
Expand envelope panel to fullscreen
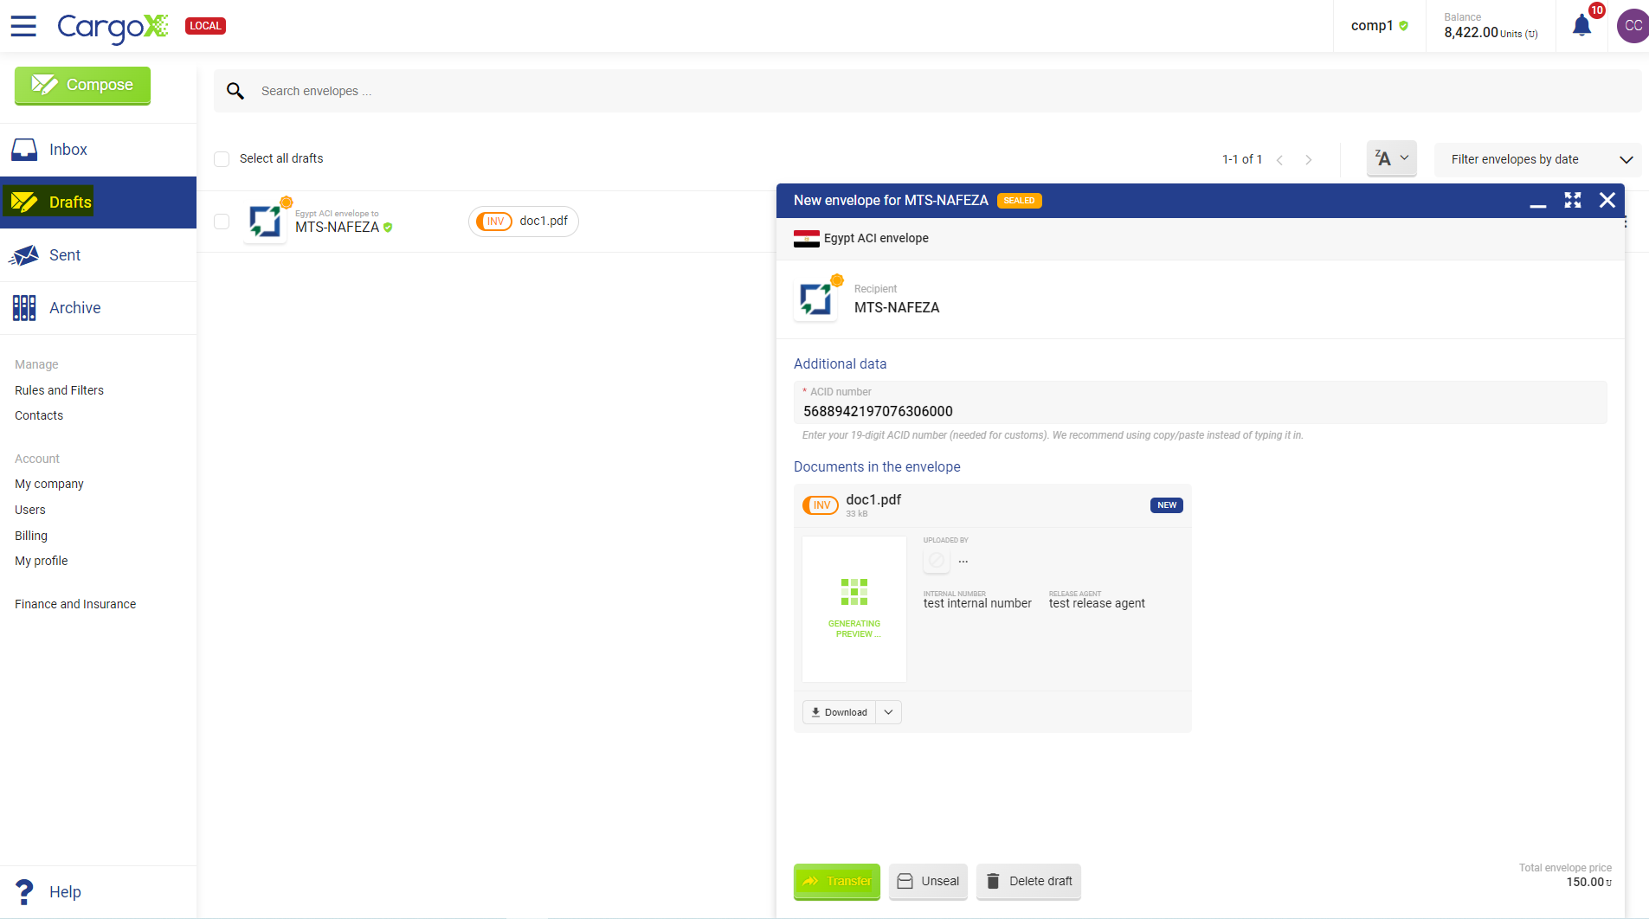(1572, 201)
